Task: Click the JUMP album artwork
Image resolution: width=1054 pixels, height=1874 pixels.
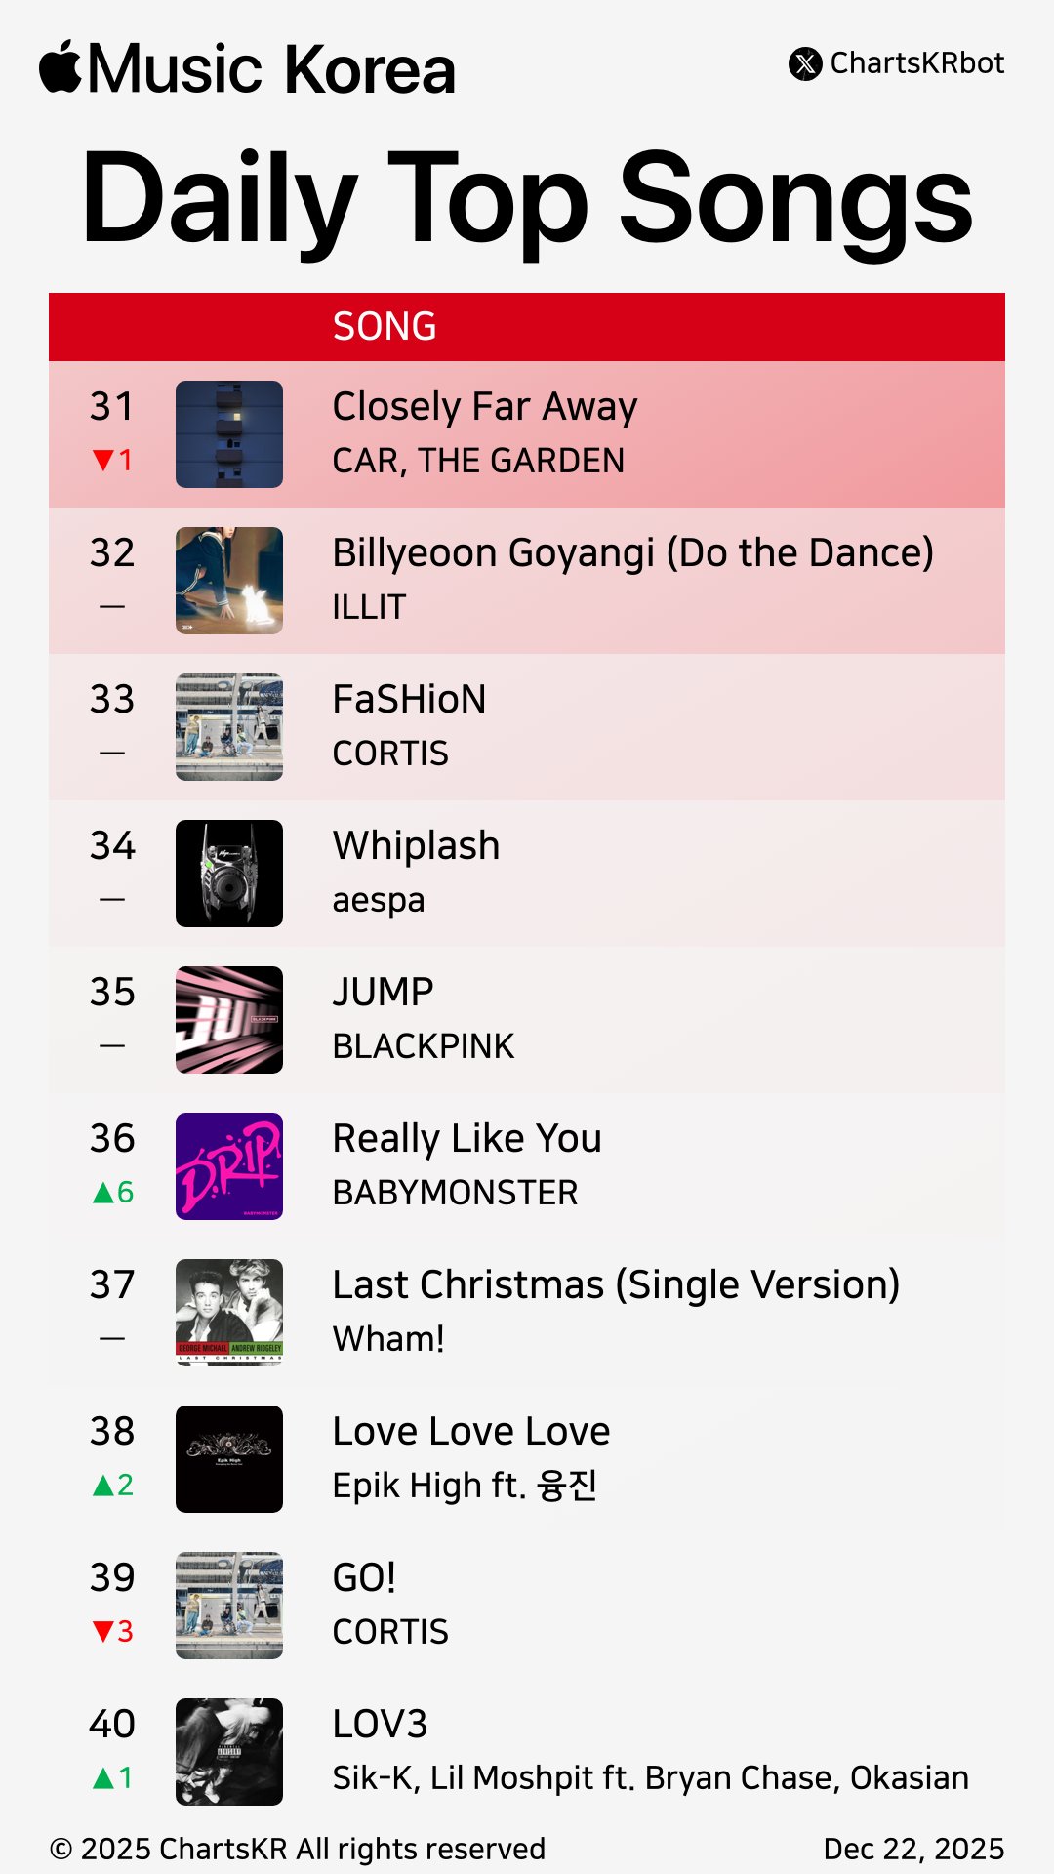Action: [x=229, y=1020]
